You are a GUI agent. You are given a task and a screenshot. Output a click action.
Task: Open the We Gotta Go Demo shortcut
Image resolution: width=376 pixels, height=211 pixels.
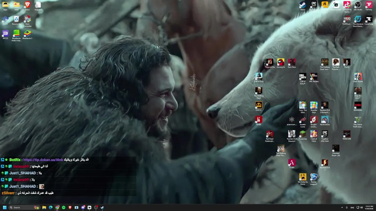(303, 179)
